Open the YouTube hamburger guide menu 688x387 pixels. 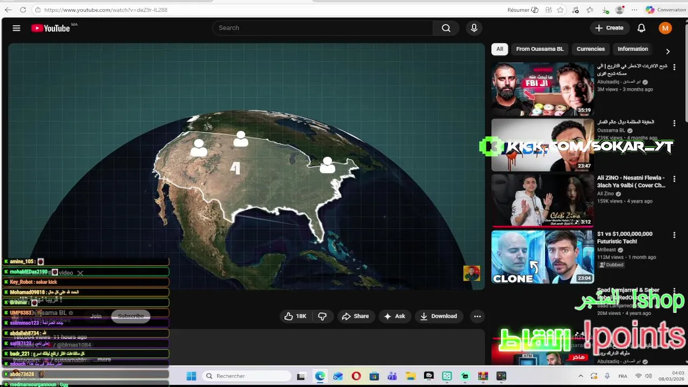[16, 28]
